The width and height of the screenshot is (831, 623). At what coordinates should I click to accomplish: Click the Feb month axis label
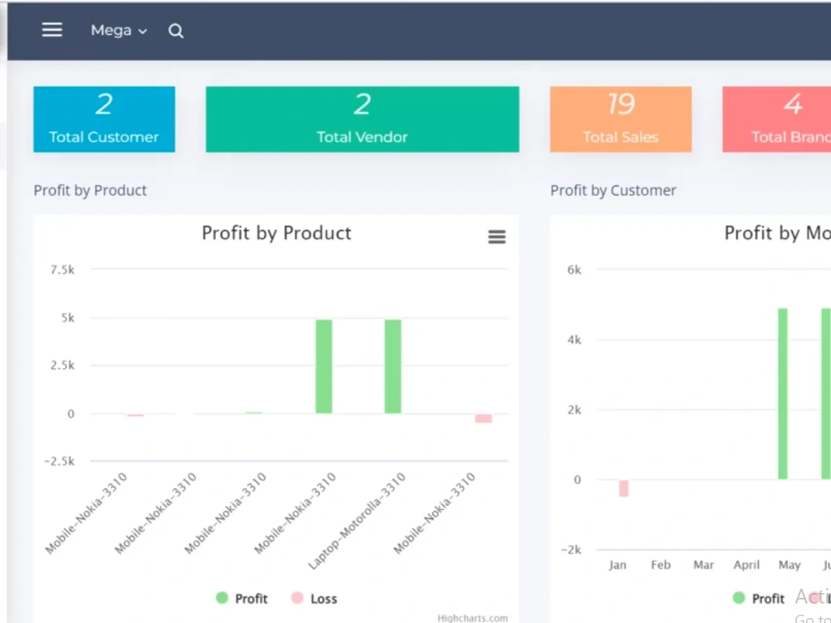(x=661, y=565)
